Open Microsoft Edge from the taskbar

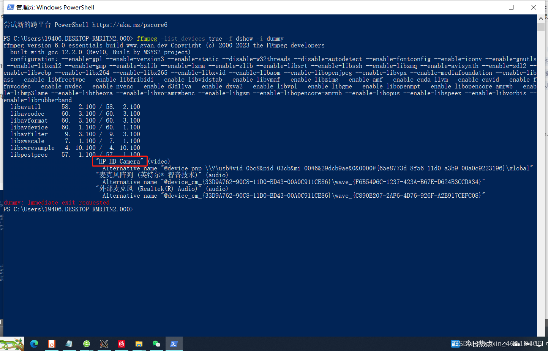coord(34,344)
